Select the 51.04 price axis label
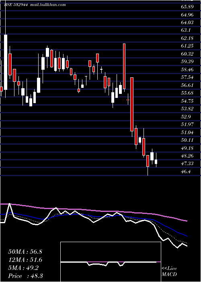The image size is (201, 282). tap(187, 132)
